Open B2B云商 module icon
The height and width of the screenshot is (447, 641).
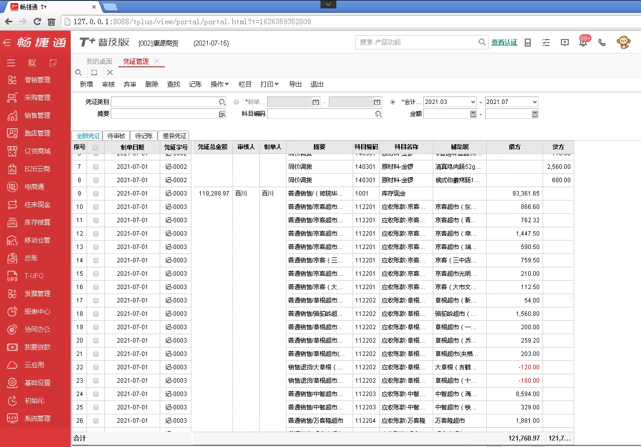click(12, 169)
